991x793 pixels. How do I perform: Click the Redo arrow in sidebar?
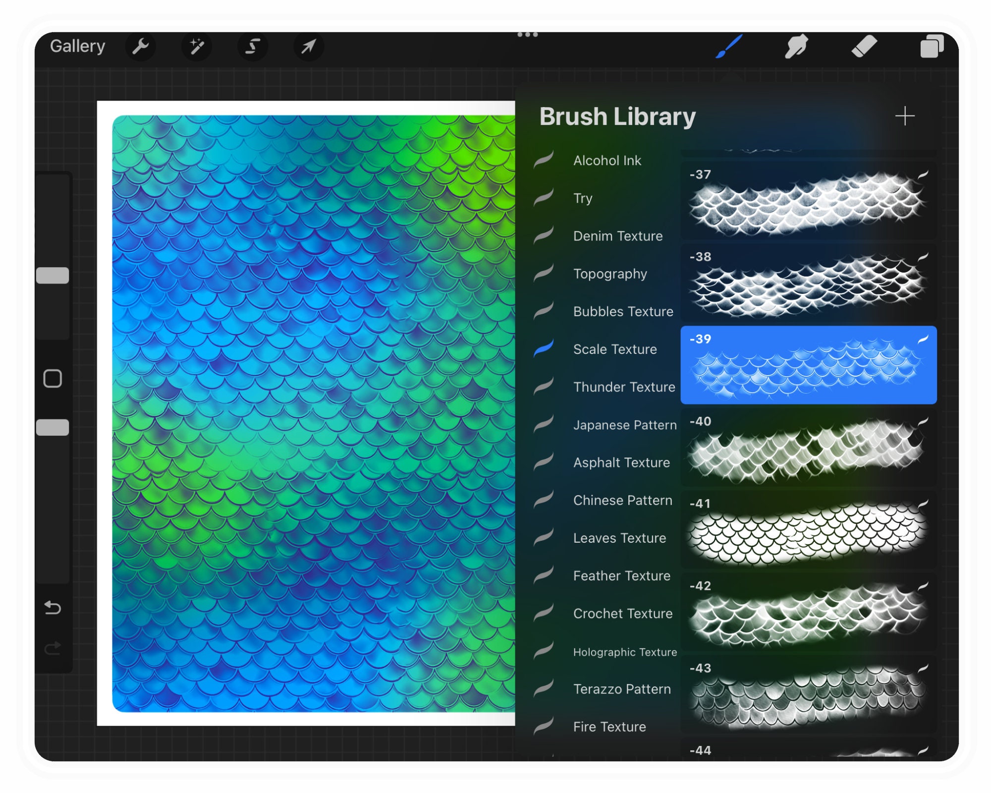click(x=53, y=648)
